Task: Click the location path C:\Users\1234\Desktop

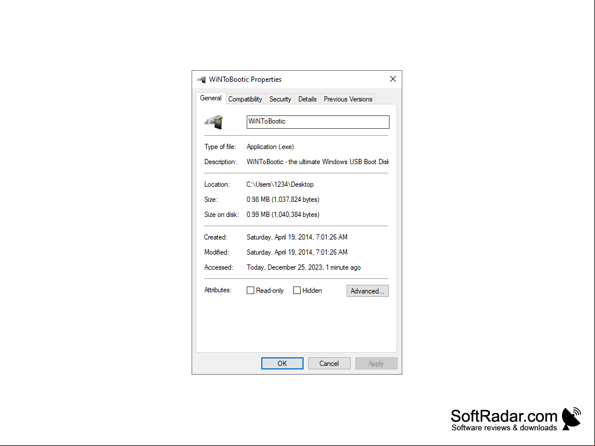Action: click(280, 184)
